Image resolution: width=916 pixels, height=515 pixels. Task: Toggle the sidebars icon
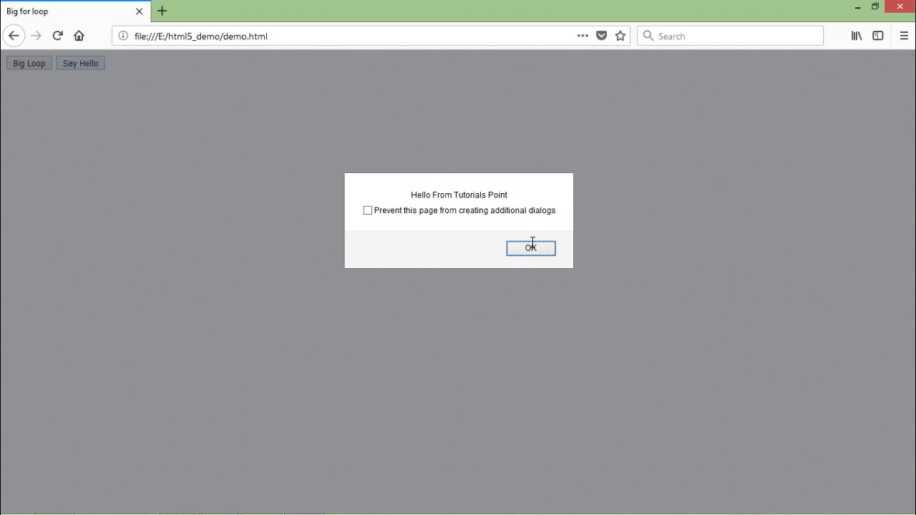(878, 36)
